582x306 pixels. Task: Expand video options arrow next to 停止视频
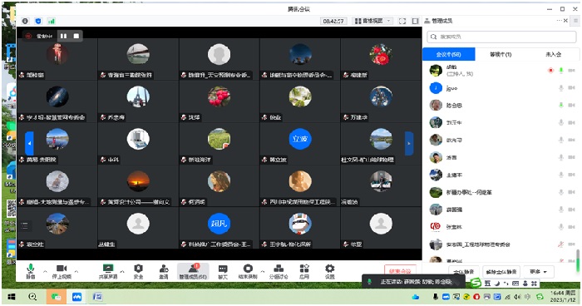[x=76, y=271]
